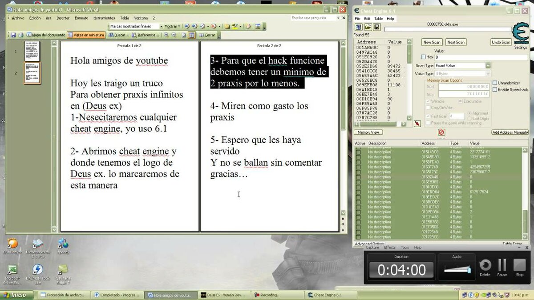The image size is (534, 300).
Task: Select page 2 thumbnail in Word
Action: (32, 73)
